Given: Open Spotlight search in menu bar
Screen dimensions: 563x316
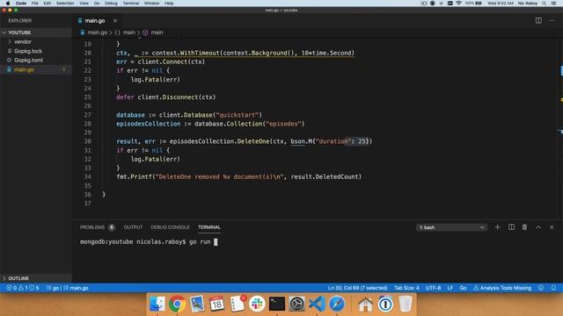Looking at the screenshot, I should click(x=544, y=4).
